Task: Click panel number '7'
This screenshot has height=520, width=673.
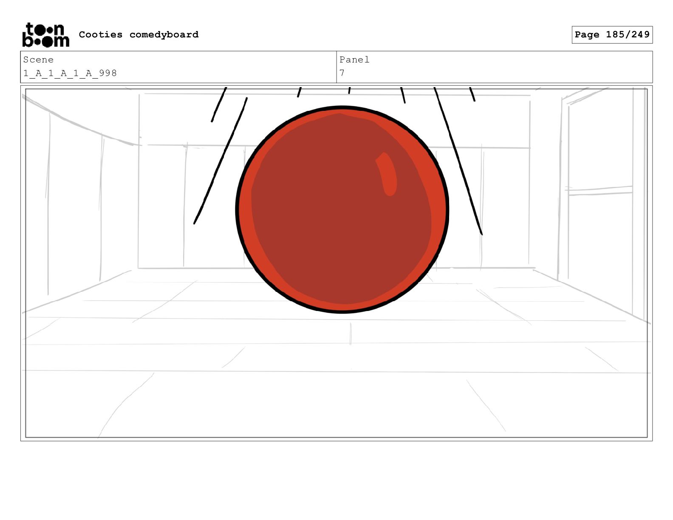Action: tap(342, 73)
